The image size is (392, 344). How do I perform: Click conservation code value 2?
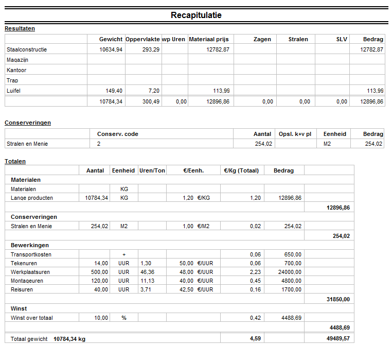click(99, 144)
